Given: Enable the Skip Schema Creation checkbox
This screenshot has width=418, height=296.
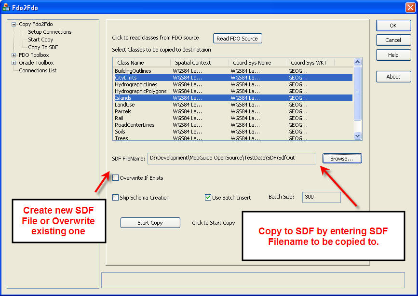Looking at the screenshot, I should pyautogui.click(x=115, y=198).
